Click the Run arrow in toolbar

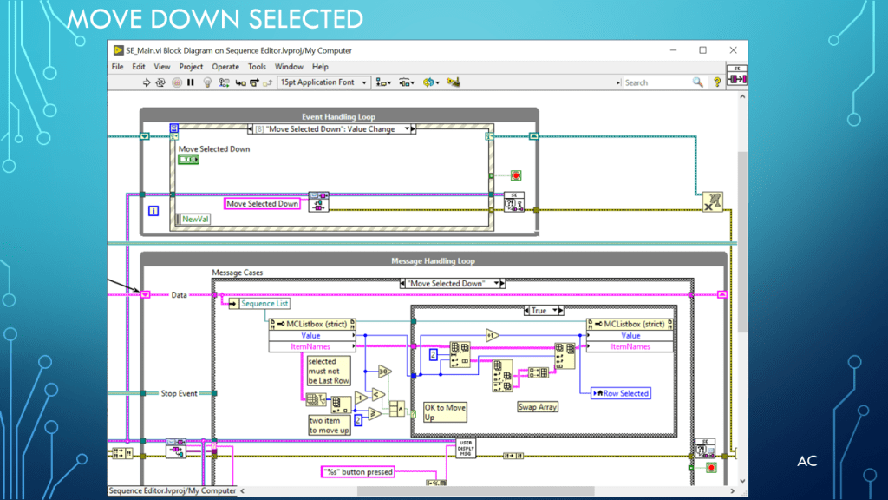[x=147, y=82]
